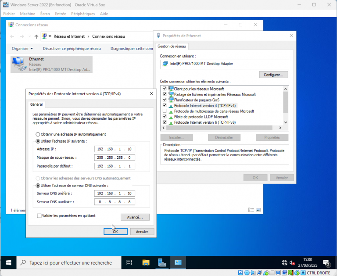Click the Task View taskbar icon
This screenshot has width=337, height=276.
click(x=129, y=263)
